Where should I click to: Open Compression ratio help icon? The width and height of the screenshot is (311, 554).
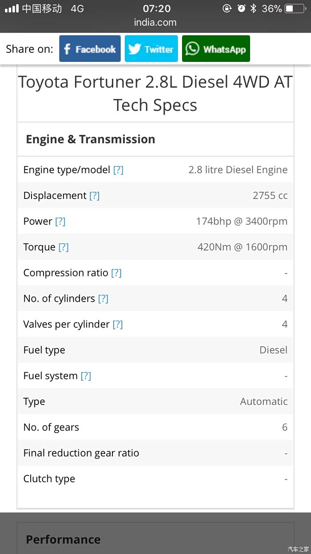pos(116,273)
